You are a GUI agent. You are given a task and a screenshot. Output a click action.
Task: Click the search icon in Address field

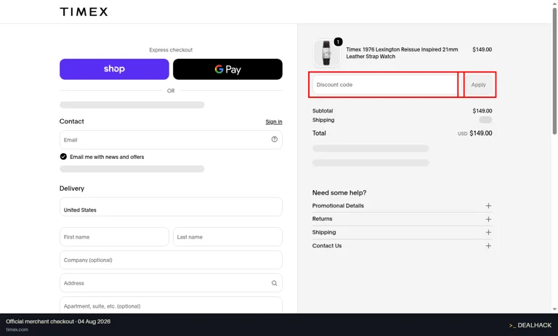pos(275,283)
